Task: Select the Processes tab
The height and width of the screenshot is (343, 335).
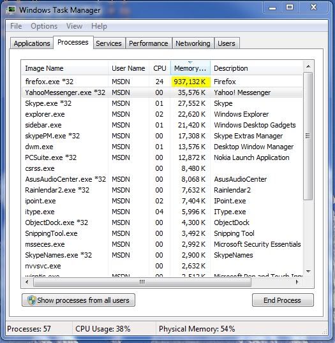Action: (x=73, y=42)
